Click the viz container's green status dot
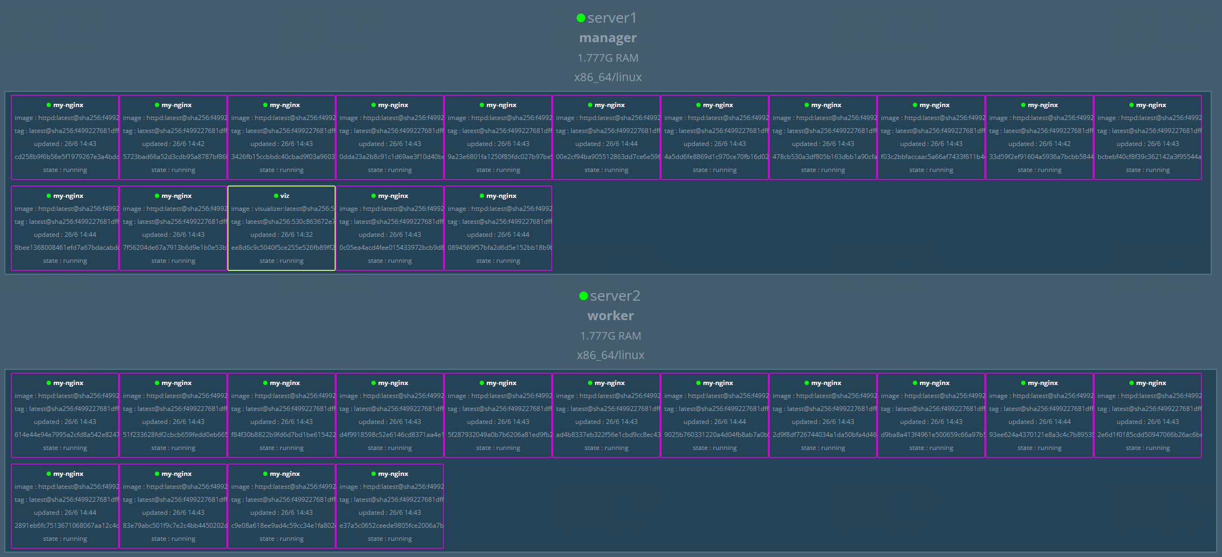Screen dimensions: 1222x557 (x=276, y=196)
